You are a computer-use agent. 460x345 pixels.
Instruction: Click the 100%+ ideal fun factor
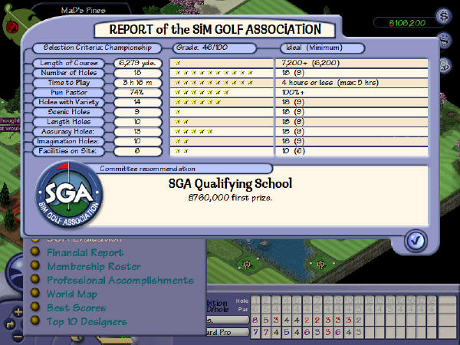[x=293, y=93]
